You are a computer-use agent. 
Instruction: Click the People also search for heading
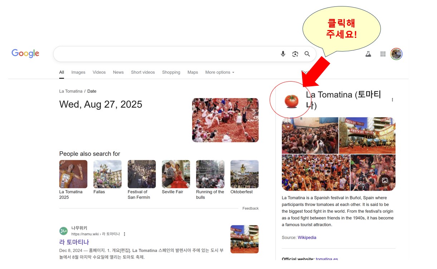pos(90,154)
